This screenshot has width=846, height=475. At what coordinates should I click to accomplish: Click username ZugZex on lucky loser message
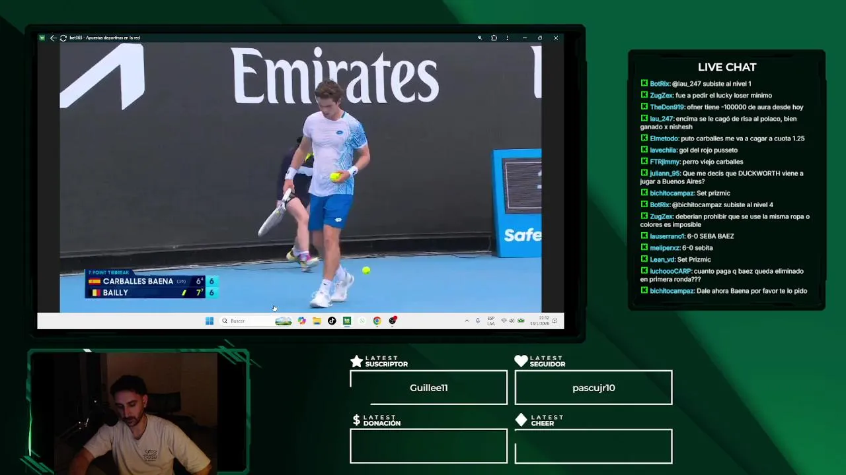[662, 95]
